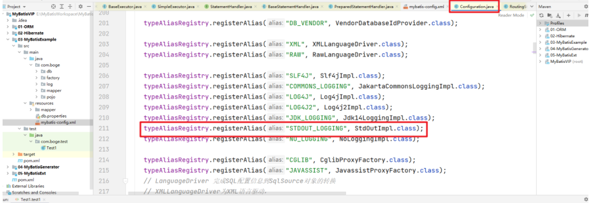Click the locate/select opened file icon

click(53, 7)
